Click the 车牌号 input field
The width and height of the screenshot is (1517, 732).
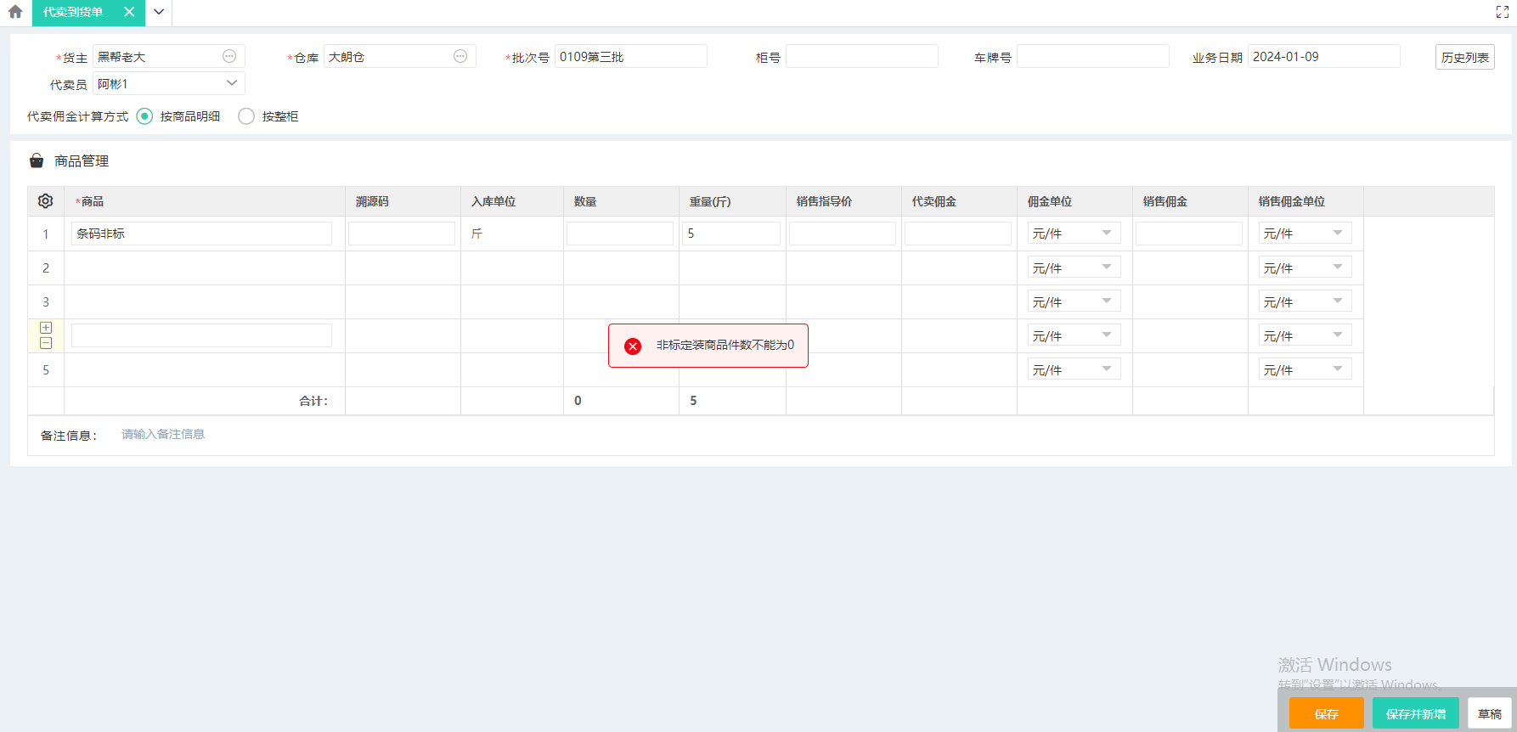pos(1093,56)
